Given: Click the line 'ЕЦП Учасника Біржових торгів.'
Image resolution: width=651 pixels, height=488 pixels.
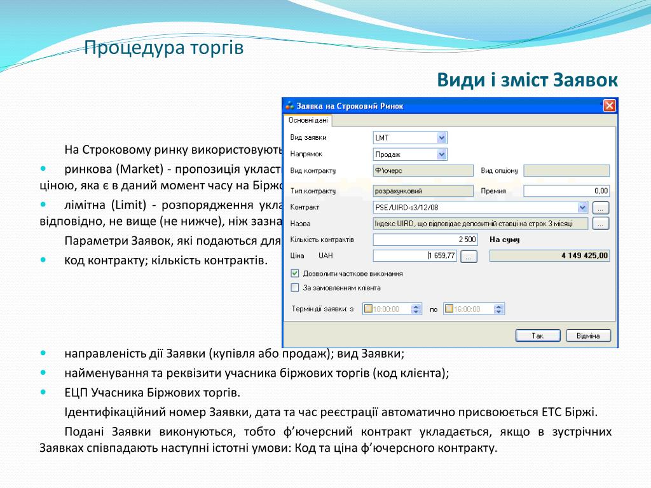Looking at the screenshot, I should tap(153, 393).
